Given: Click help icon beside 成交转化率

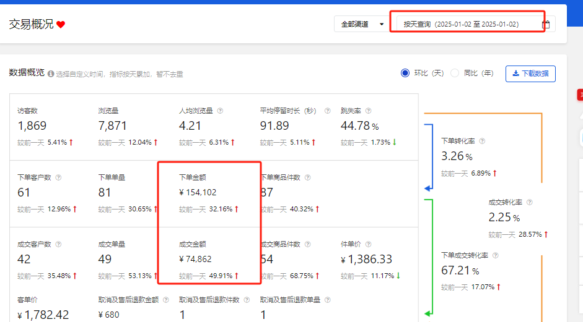Looking at the screenshot, I should pos(530,202).
